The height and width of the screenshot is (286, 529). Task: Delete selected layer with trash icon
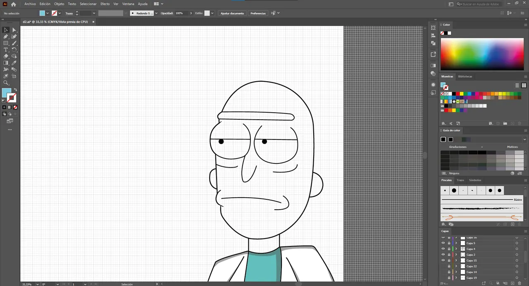(519, 283)
